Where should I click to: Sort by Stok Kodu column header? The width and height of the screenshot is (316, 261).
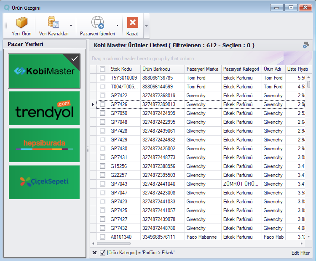click(x=125, y=69)
